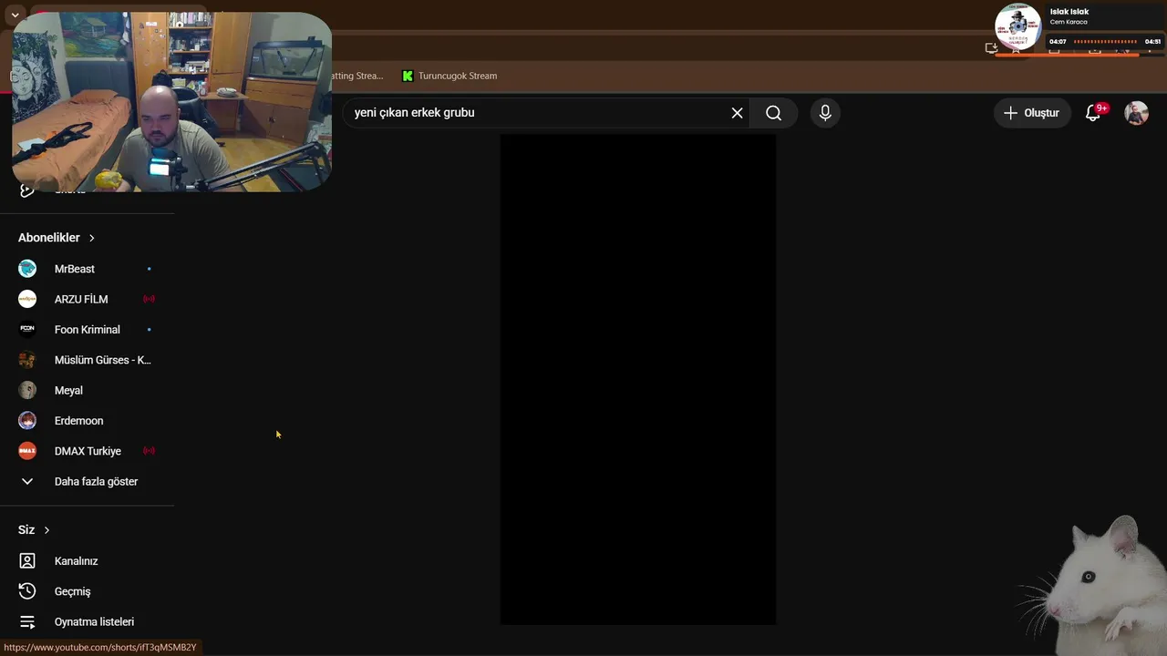Click the Oluştur create button
The width and height of the screenshot is (1167, 656).
(x=1032, y=113)
